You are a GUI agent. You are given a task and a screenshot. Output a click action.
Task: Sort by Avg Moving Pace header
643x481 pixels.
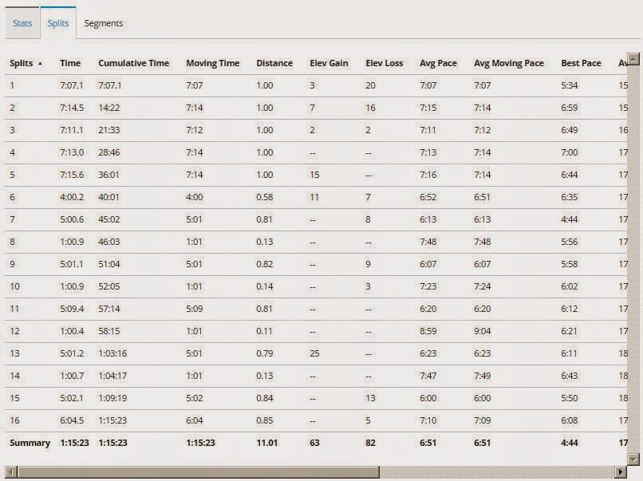point(509,63)
